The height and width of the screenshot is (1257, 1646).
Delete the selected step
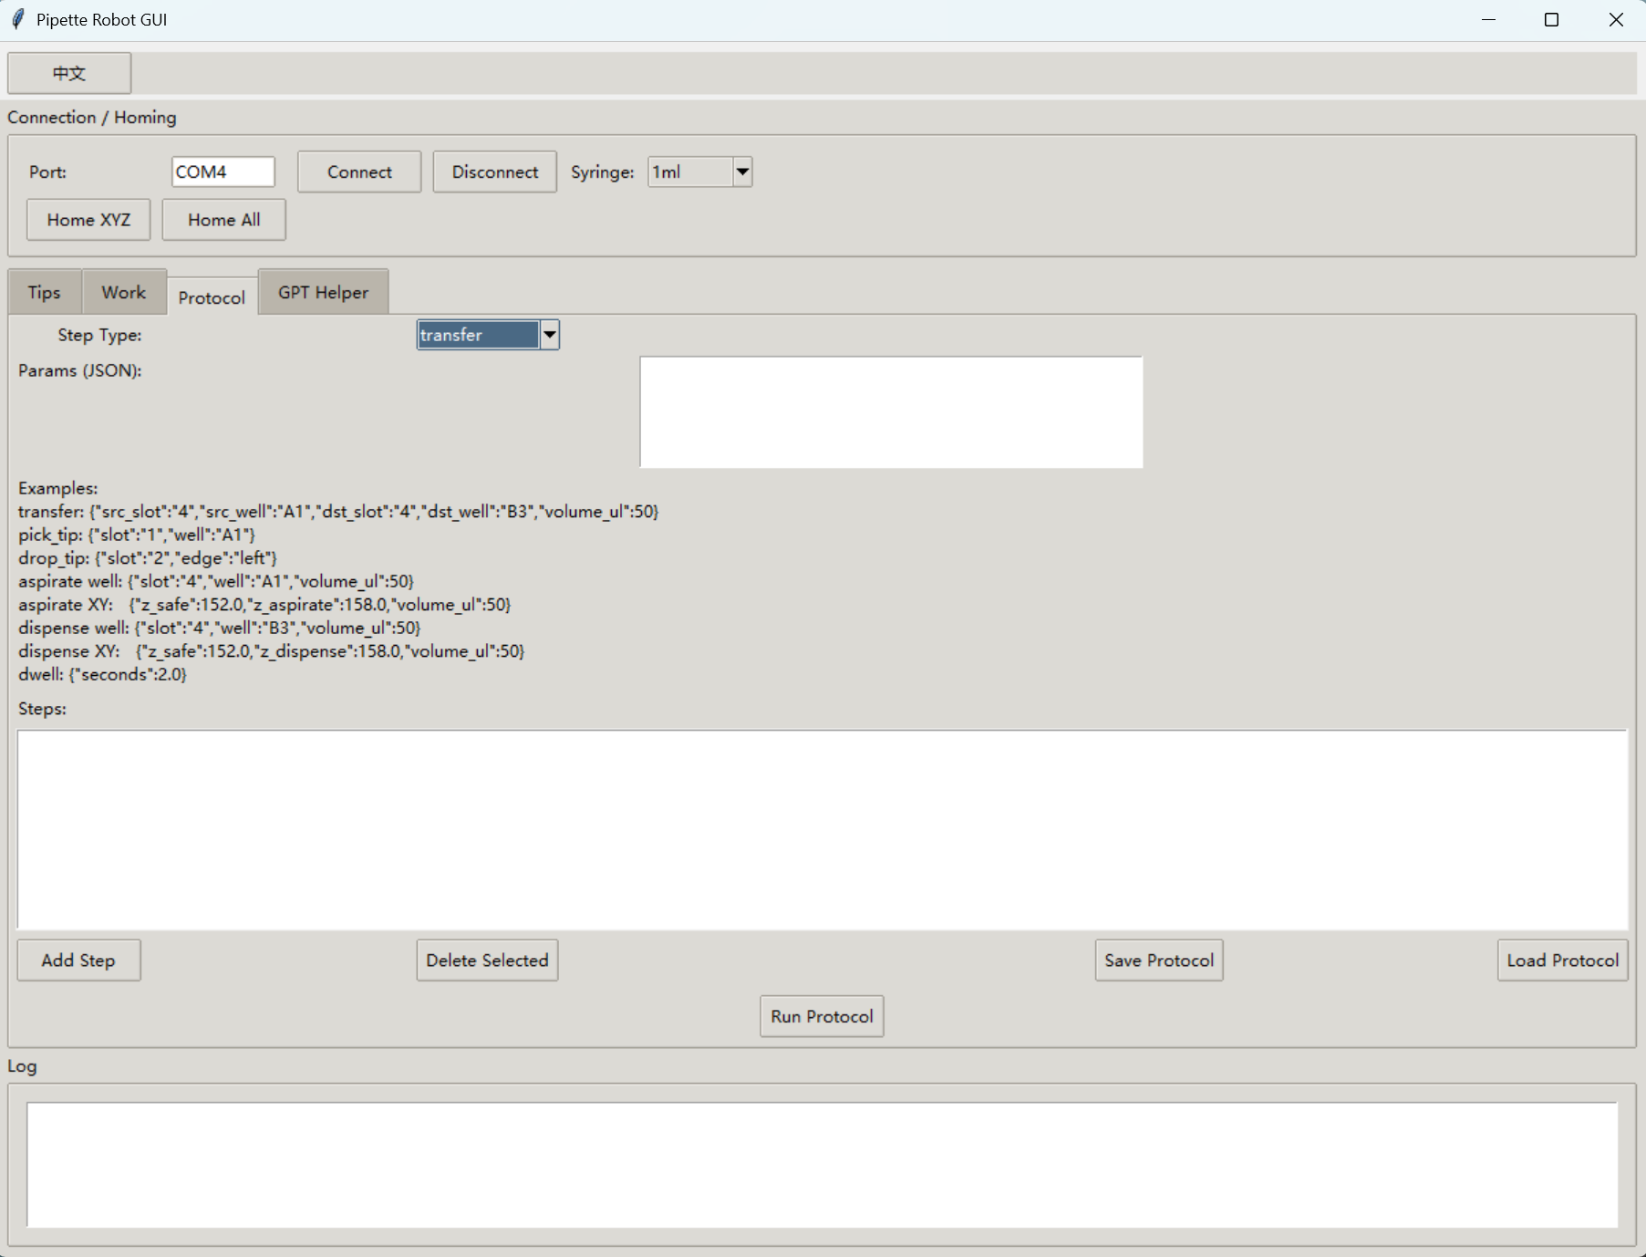(x=487, y=961)
